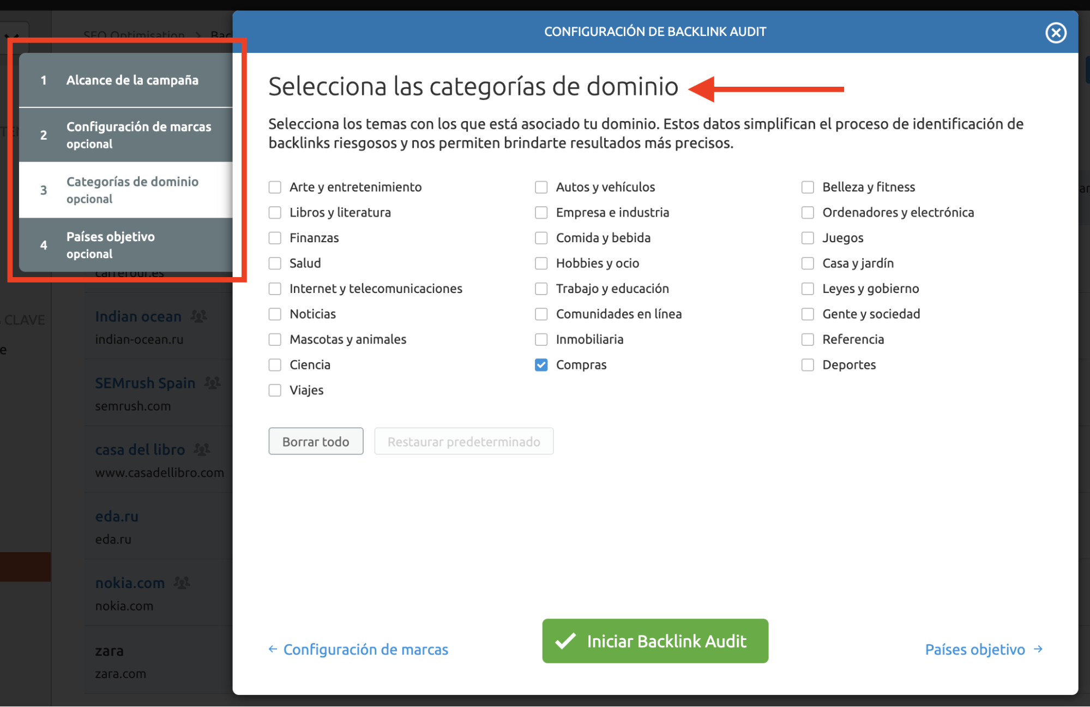The image size is (1090, 707).
Task: Select the Finanzas checkbox
Action: [x=275, y=238]
